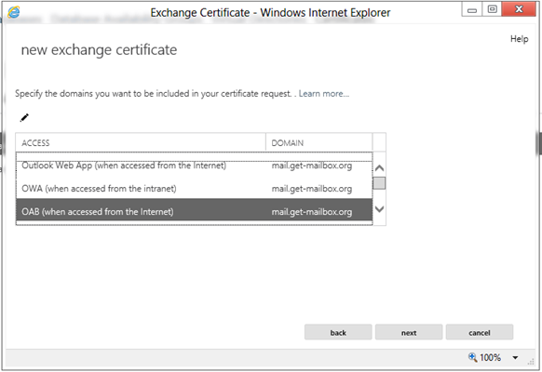Click the list scroll down arrow
The width and height of the screenshot is (542, 372).
[x=379, y=209]
